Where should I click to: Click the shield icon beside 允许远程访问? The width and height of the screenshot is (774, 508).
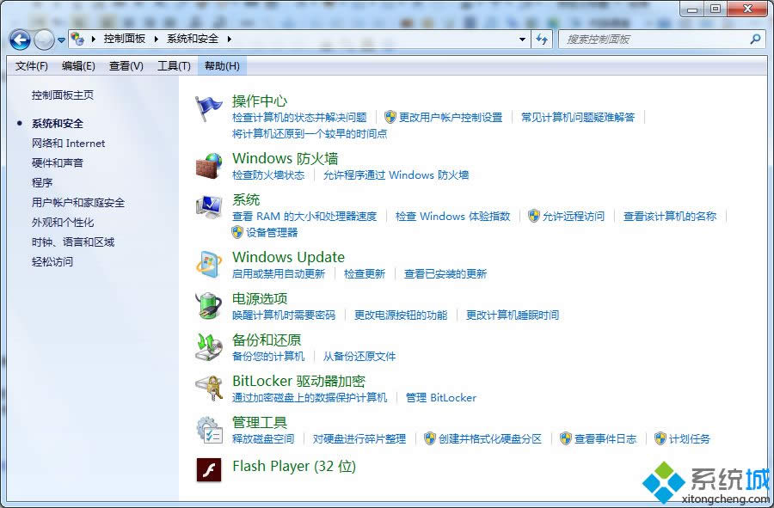tap(533, 216)
